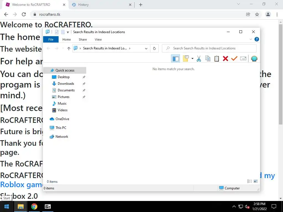Close the History browser tab
Screen dimensions: 283x212
130,5
